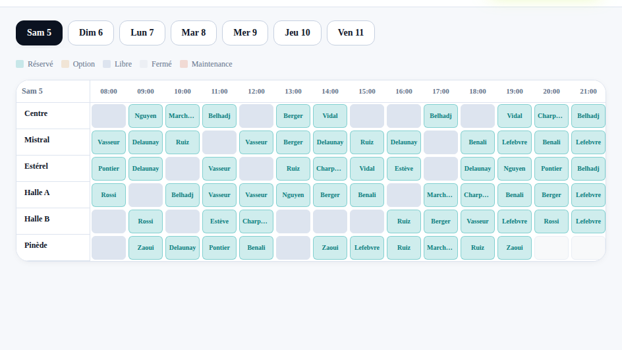The width and height of the screenshot is (622, 350).
Task: Select free Halle A slot at 16:00
Action: (x=404, y=195)
